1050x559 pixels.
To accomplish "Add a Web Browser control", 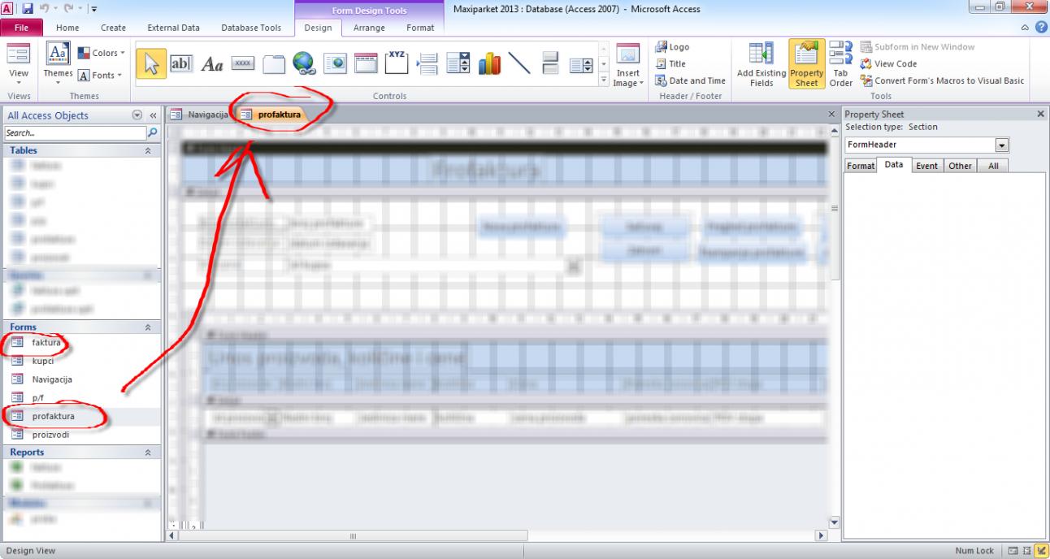I will click(336, 63).
